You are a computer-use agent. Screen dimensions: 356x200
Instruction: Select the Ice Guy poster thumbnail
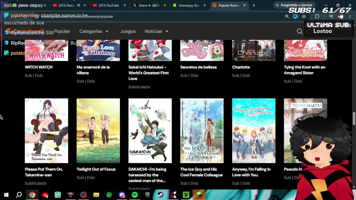pos(202,131)
